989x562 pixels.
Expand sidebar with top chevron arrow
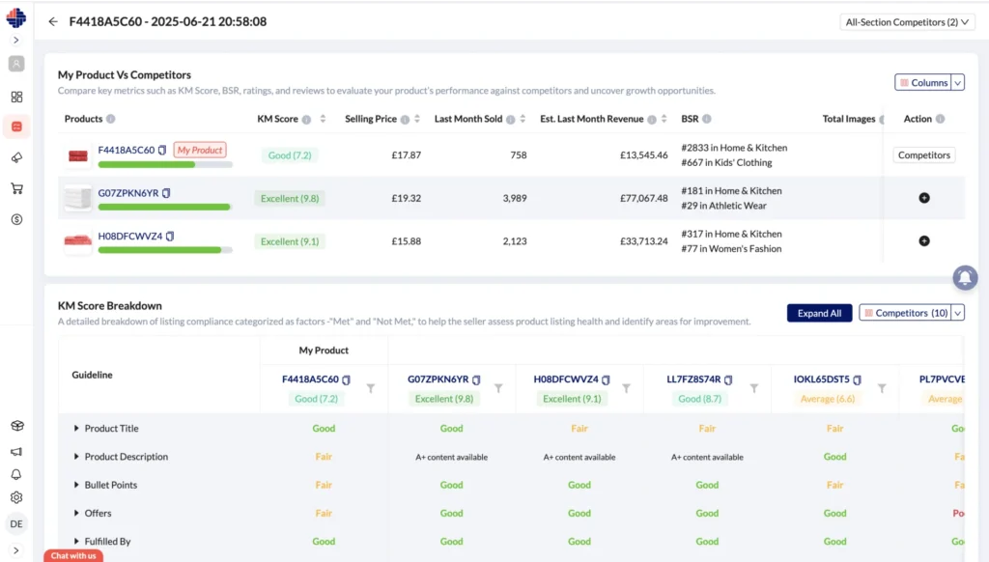coord(16,41)
